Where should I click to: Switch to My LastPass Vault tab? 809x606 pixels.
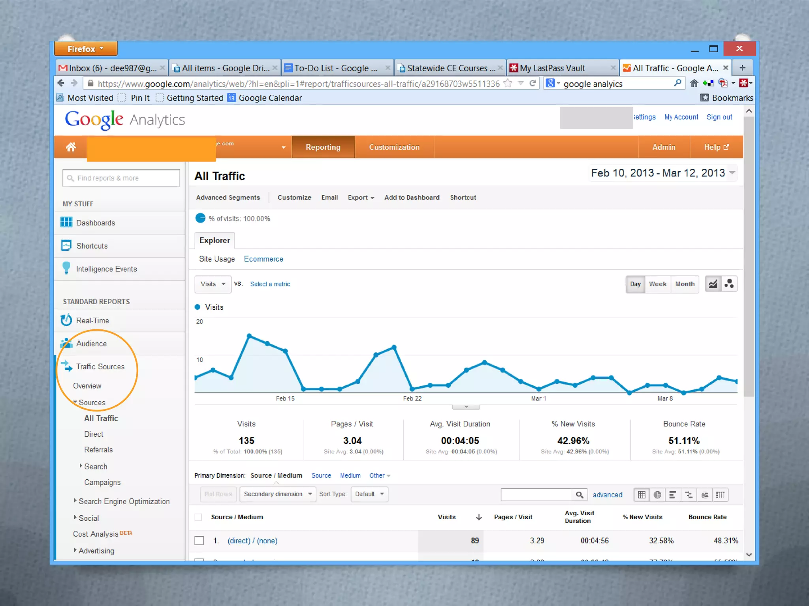pyautogui.click(x=563, y=68)
